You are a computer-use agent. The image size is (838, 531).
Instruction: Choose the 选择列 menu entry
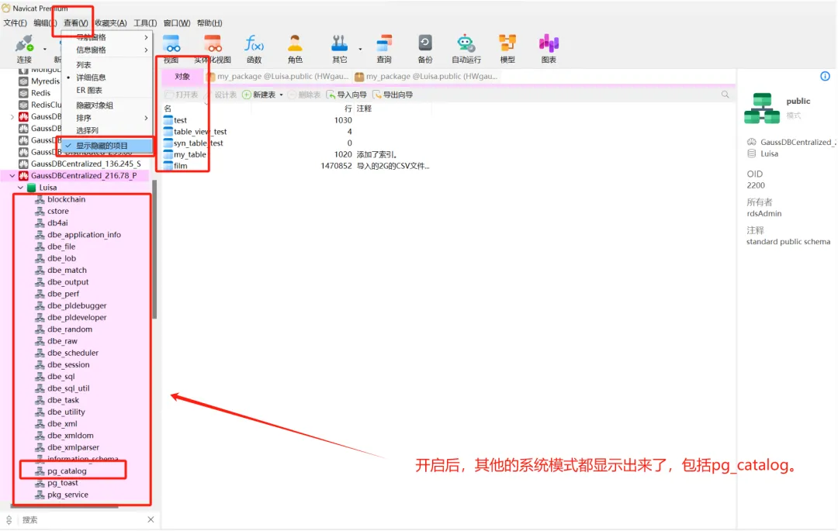107,130
